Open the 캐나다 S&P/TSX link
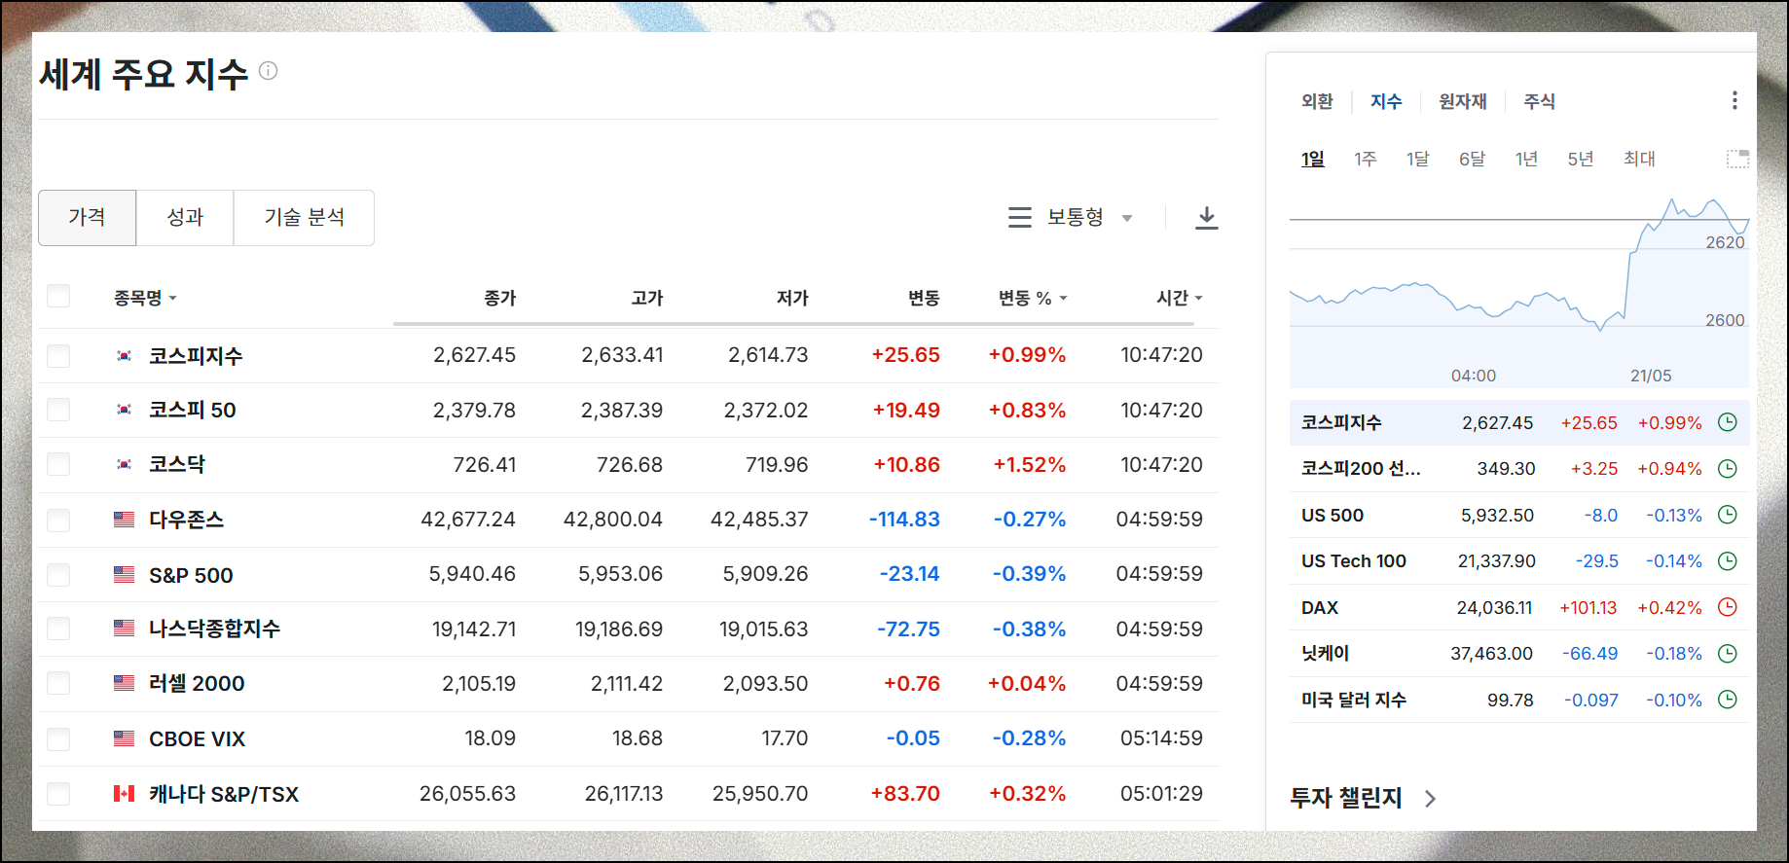The image size is (1789, 863). click(224, 794)
